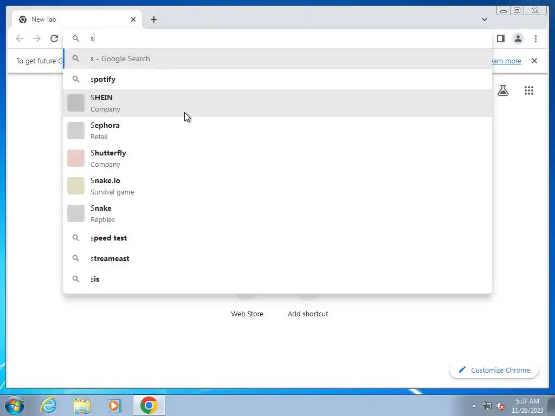The width and height of the screenshot is (555, 416).
Task: Click the SHEIN suggestion thumbnail
Action: pos(76,103)
